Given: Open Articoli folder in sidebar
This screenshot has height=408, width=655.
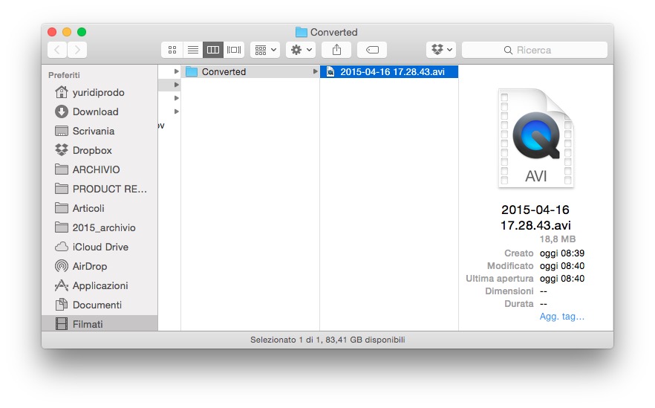Looking at the screenshot, I should (100, 208).
